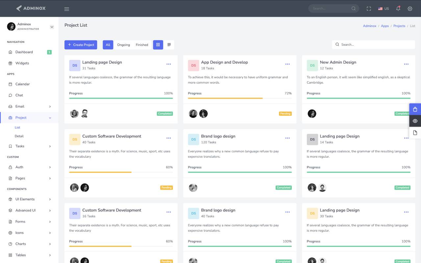Enter fullscreen mode via the header icon
This screenshot has width=421, height=263.
(x=369, y=9)
